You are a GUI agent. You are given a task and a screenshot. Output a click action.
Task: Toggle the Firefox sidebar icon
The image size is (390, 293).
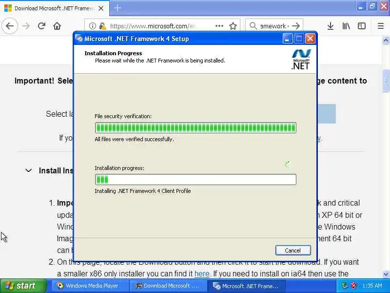(361, 26)
